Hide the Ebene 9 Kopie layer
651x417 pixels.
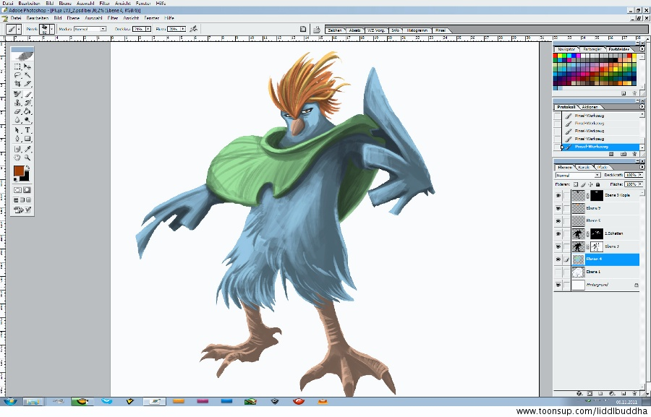coord(558,195)
